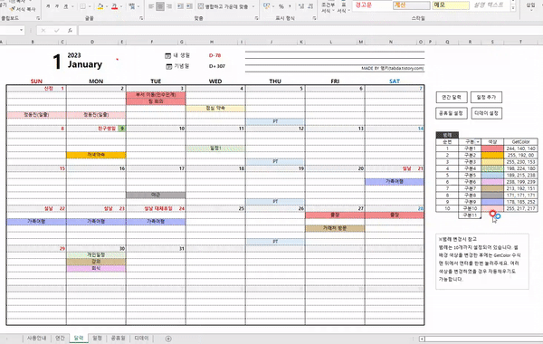The image size is (543, 344).
Task: Open underline options dropdown arrow
Action: click(x=72, y=6)
